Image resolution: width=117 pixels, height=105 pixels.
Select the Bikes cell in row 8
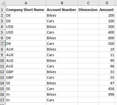pyautogui.click(x=62, y=49)
